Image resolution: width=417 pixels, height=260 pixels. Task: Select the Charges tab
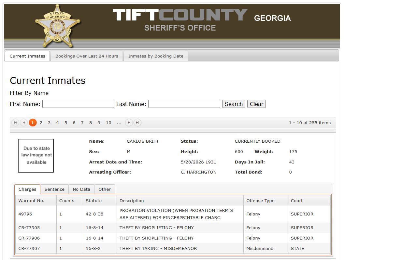pos(27,189)
